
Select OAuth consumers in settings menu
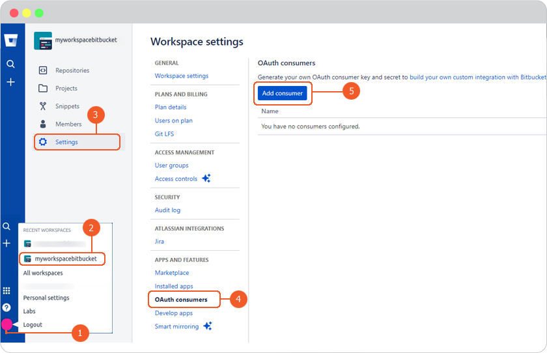coord(181,300)
